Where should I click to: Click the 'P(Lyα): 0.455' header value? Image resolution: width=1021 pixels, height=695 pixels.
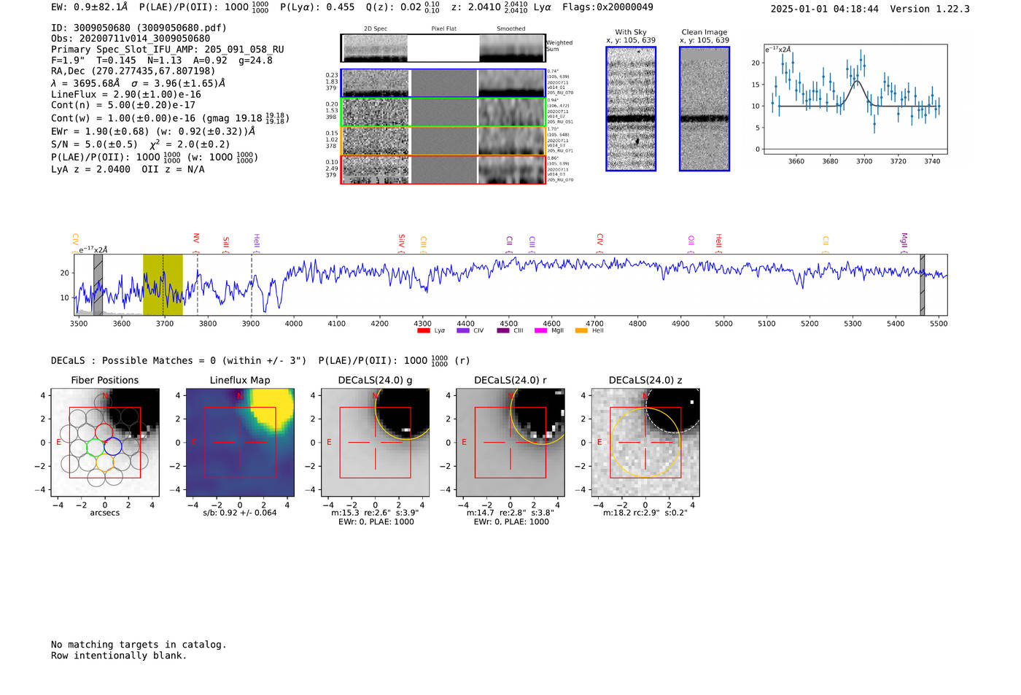(317, 7)
